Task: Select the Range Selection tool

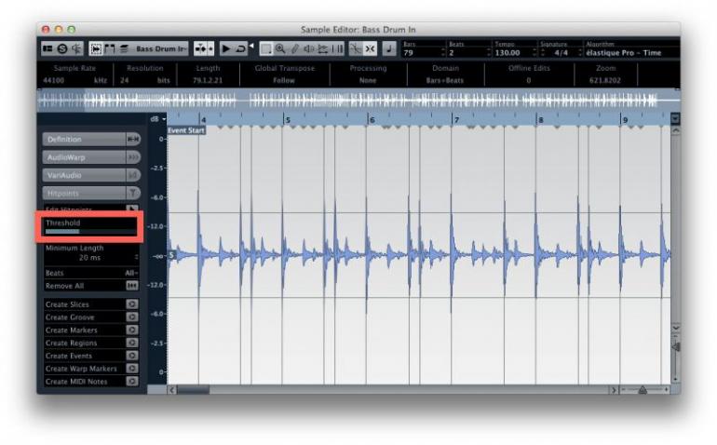Action: (266, 48)
